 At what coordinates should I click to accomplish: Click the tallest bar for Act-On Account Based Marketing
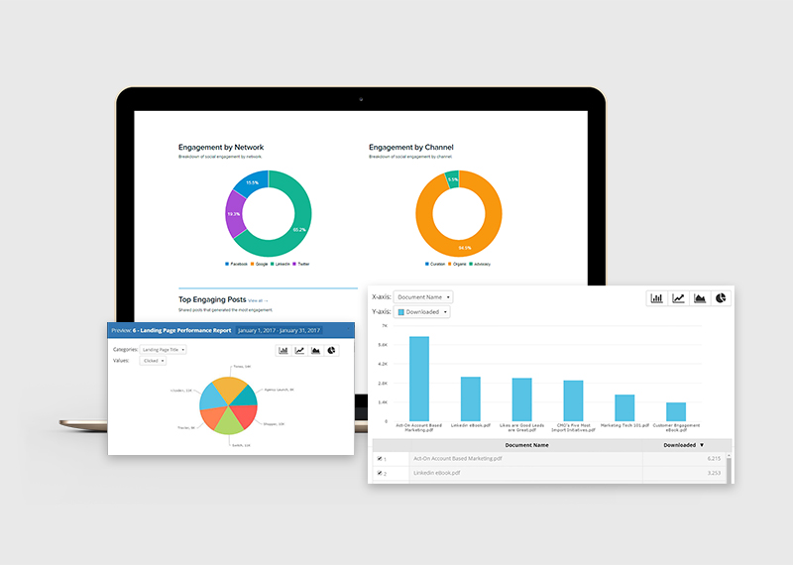pyautogui.click(x=419, y=379)
